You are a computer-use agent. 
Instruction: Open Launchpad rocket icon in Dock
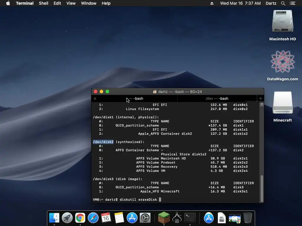click(67, 218)
